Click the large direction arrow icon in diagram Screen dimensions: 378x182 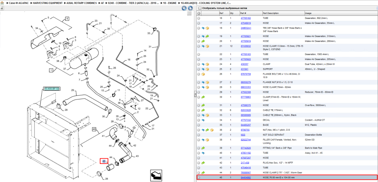[156, 175]
